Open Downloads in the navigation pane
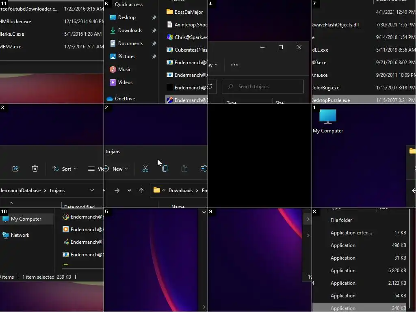Image resolution: width=416 pixels, height=312 pixels. (130, 30)
